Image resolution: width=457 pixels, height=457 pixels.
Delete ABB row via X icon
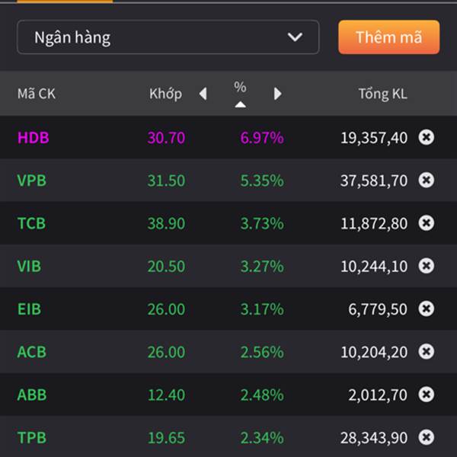point(427,395)
